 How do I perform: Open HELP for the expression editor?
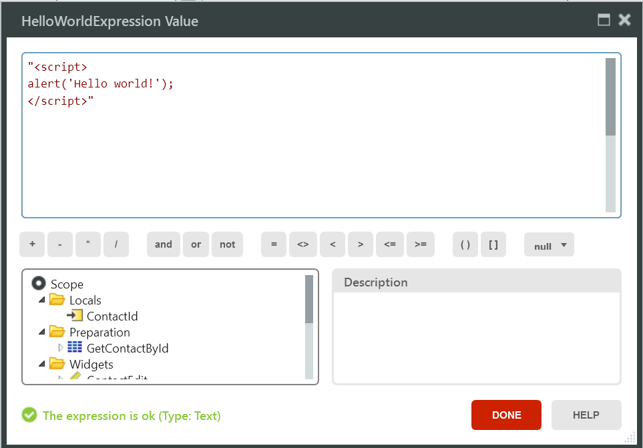tap(586, 415)
